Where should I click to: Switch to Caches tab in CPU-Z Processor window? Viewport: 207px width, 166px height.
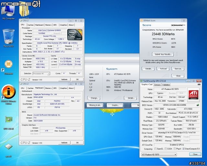[30, 25]
